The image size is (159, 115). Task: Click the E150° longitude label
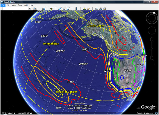click(x=38, y=22)
